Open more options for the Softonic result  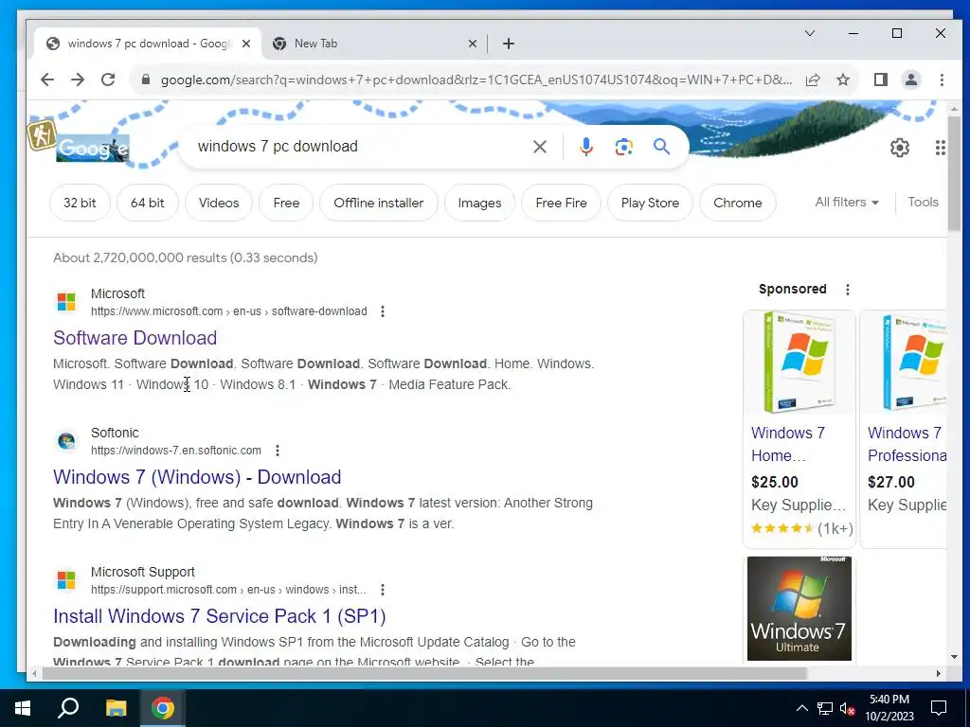(x=278, y=451)
